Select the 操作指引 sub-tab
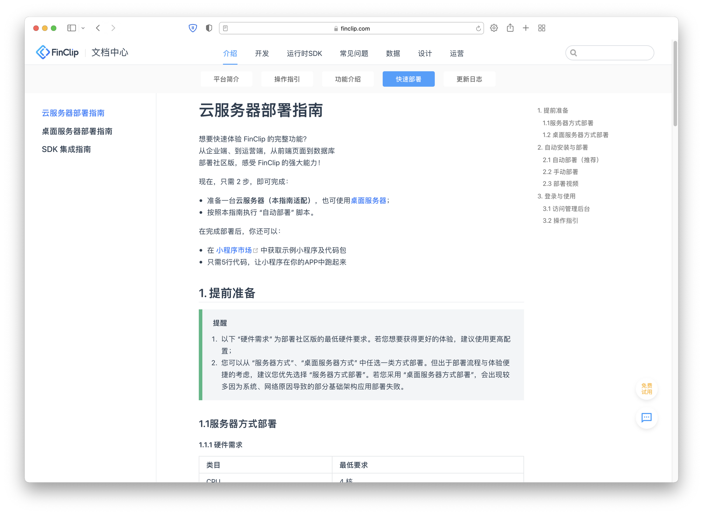Screen dimensions: 703x515 click(287, 79)
